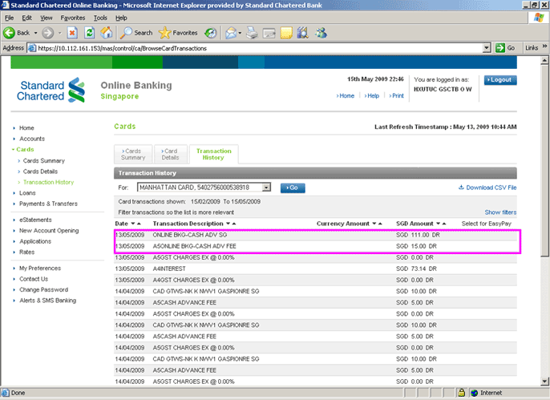Screen dimensions: 550x400
Task: Expand the Links toolbar chevron
Action: click(x=544, y=46)
